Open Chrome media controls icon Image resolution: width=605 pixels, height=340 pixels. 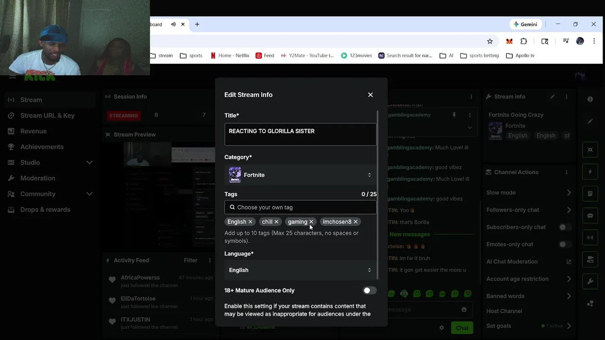tap(566, 42)
